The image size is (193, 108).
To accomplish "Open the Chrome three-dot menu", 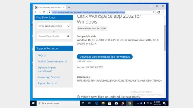I will point(163,12).
